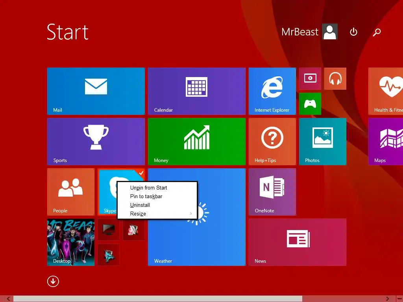
Task: Open the OneNote tile
Action: [272, 192]
